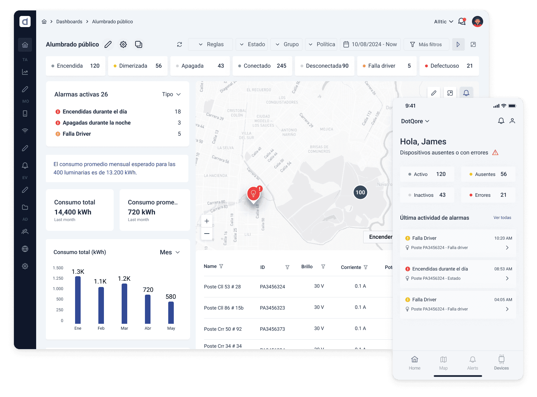
Task: Open the 10:20 AM Falla Driver alarm
Action: (458, 243)
